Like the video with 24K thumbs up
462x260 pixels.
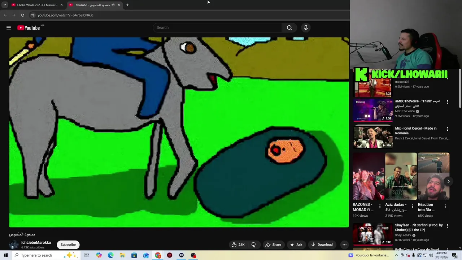point(238,244)
